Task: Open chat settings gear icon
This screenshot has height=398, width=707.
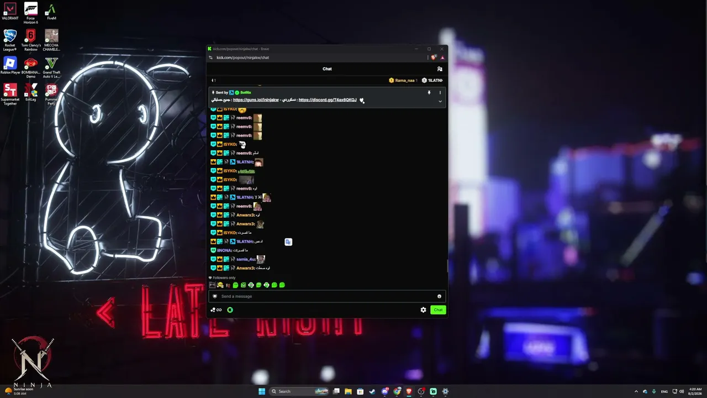Action: [x=423, y=310]
